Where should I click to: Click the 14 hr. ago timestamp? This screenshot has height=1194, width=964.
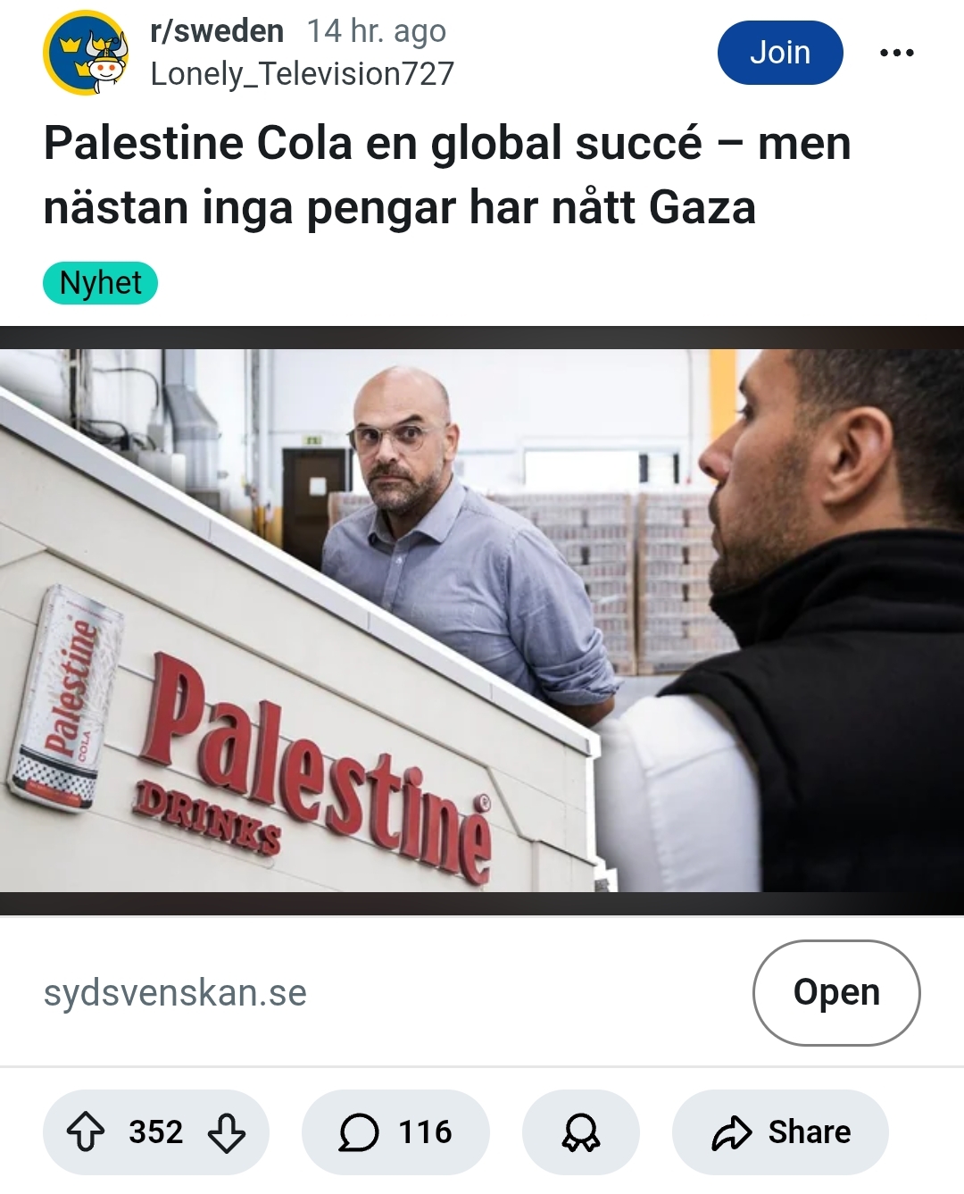tap(376, 31)
